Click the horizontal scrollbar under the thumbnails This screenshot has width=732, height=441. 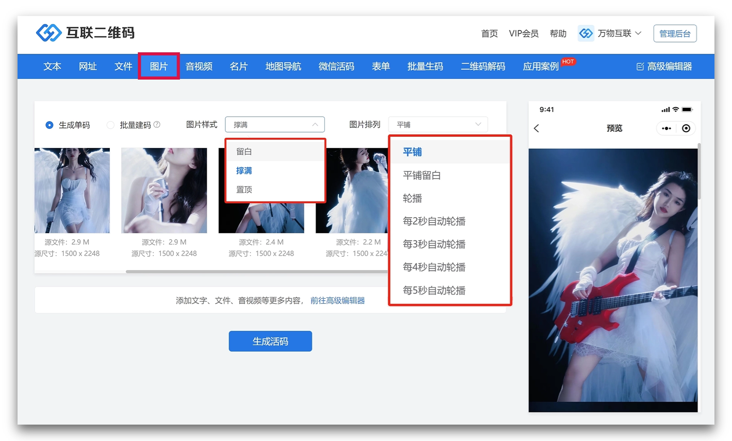[257, 271]
